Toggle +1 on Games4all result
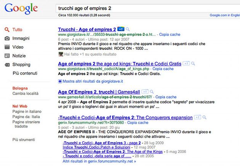 click(x=145, y=92)
